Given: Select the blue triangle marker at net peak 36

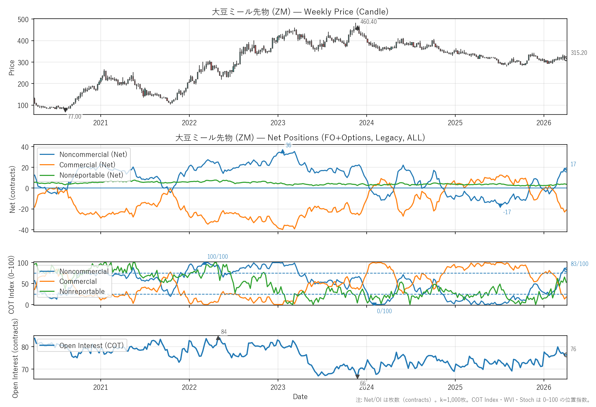Looking at the screenshot, I should (283, 151).
